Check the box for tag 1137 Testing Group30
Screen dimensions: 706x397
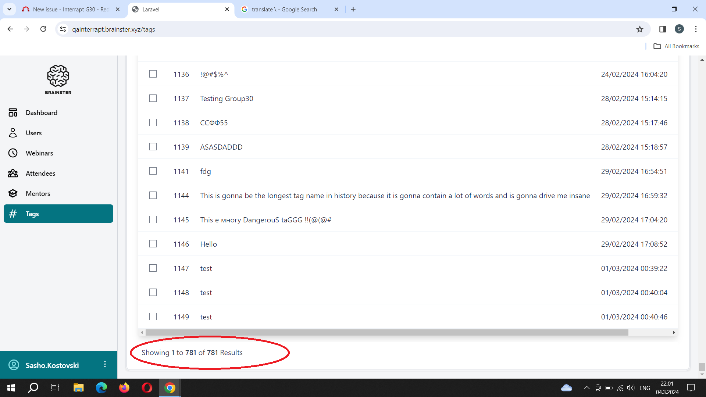(x=153, y=99)
